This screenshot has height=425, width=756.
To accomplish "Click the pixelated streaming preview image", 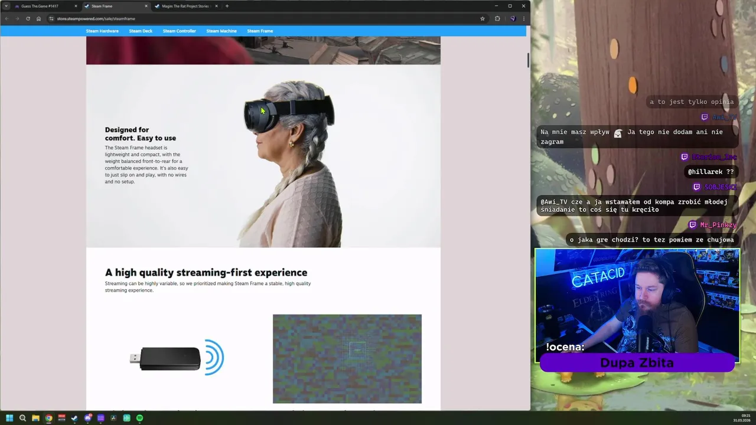I will [347, 359].
